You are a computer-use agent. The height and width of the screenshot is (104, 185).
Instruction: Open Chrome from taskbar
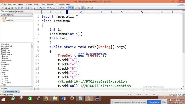[46, 99]
